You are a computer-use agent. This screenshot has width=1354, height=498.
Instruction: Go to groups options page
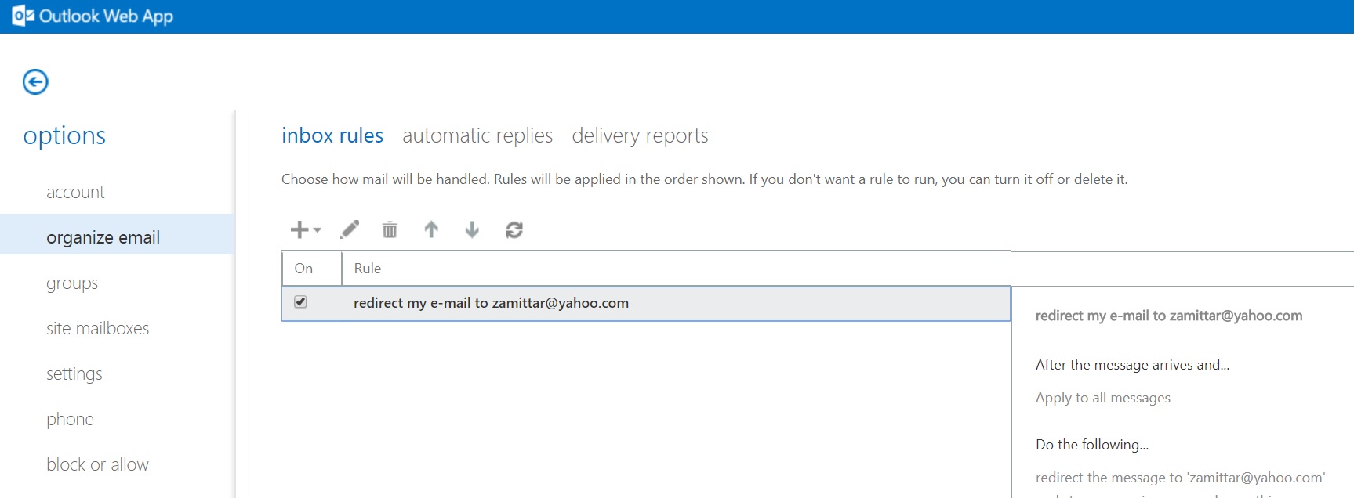coord(72,283)
